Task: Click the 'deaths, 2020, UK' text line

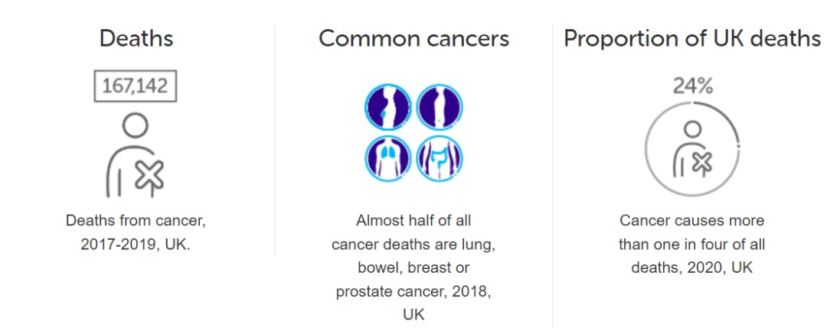Action: (x=692, y=268)
